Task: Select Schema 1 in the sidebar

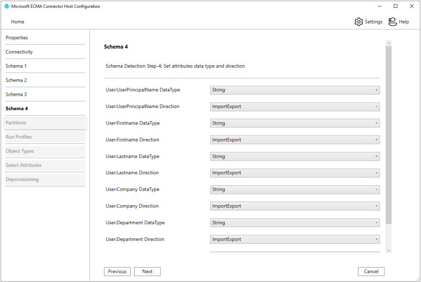Action: [16, 66]
